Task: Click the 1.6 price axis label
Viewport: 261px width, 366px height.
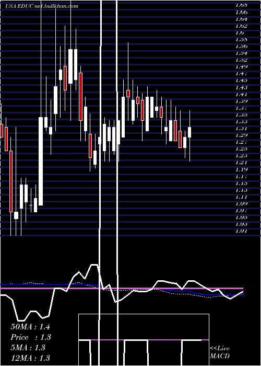Action: 241,32
